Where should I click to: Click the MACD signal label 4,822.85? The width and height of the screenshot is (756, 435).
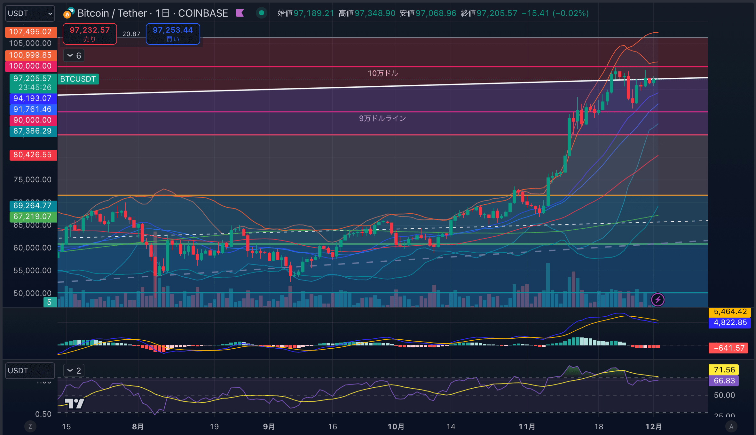[x=730, y=322]
